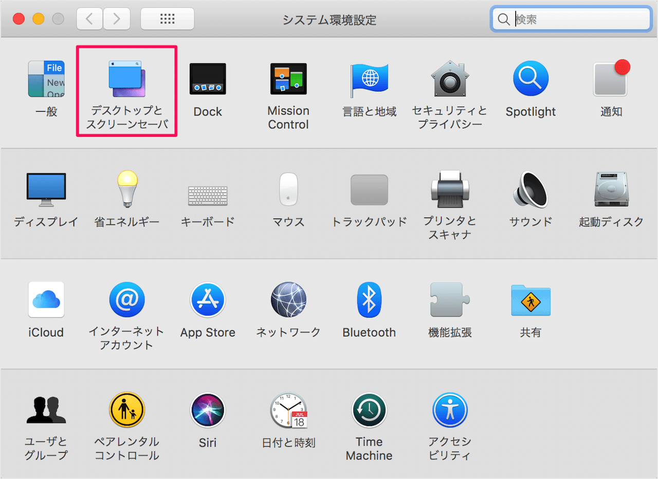Go back with the left arrow button
658x479 pixels.
click(x=89, y=19)
